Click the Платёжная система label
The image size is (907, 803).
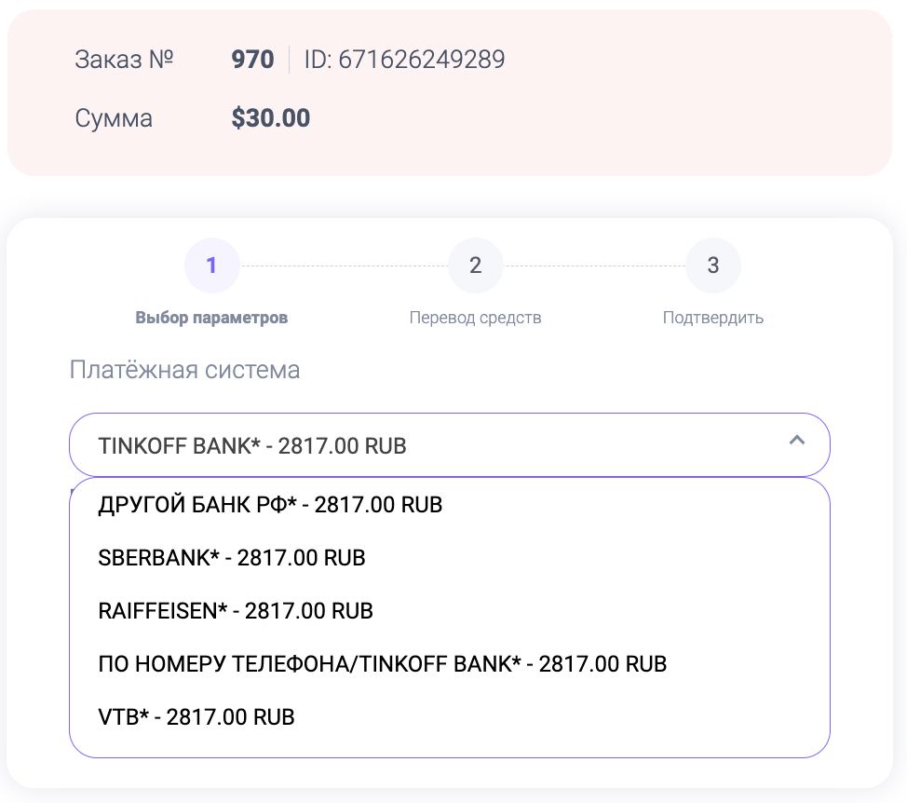click(x=184, y=370)
